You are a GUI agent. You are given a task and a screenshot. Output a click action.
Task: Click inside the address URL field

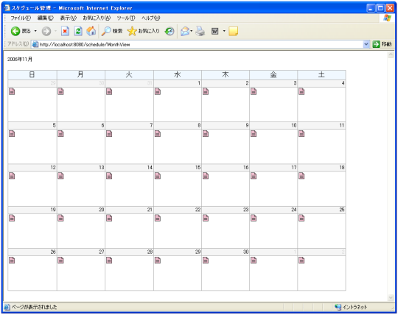200,44
